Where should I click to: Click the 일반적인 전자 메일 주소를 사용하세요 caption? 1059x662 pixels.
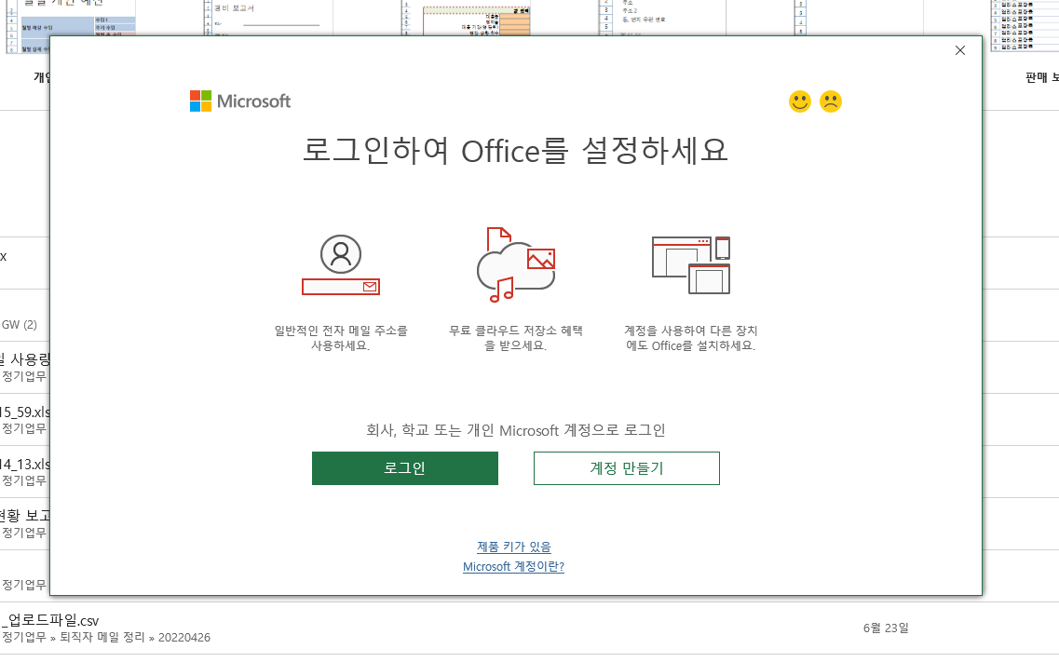click(340, 338)
